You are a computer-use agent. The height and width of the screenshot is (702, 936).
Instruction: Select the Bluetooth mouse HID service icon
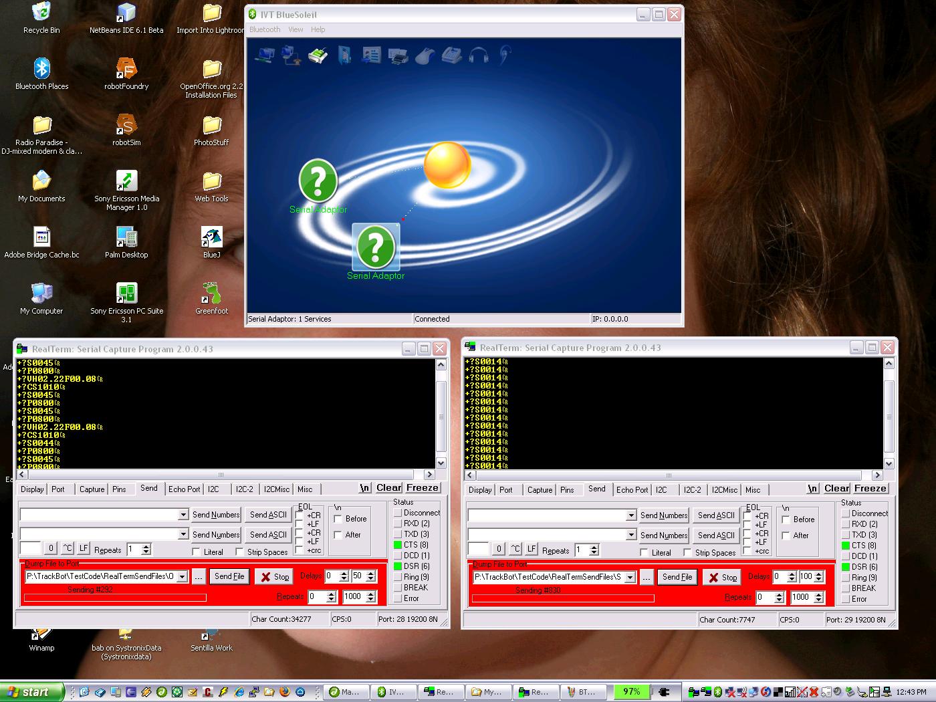pyautogui.click(x=425, y=55)
